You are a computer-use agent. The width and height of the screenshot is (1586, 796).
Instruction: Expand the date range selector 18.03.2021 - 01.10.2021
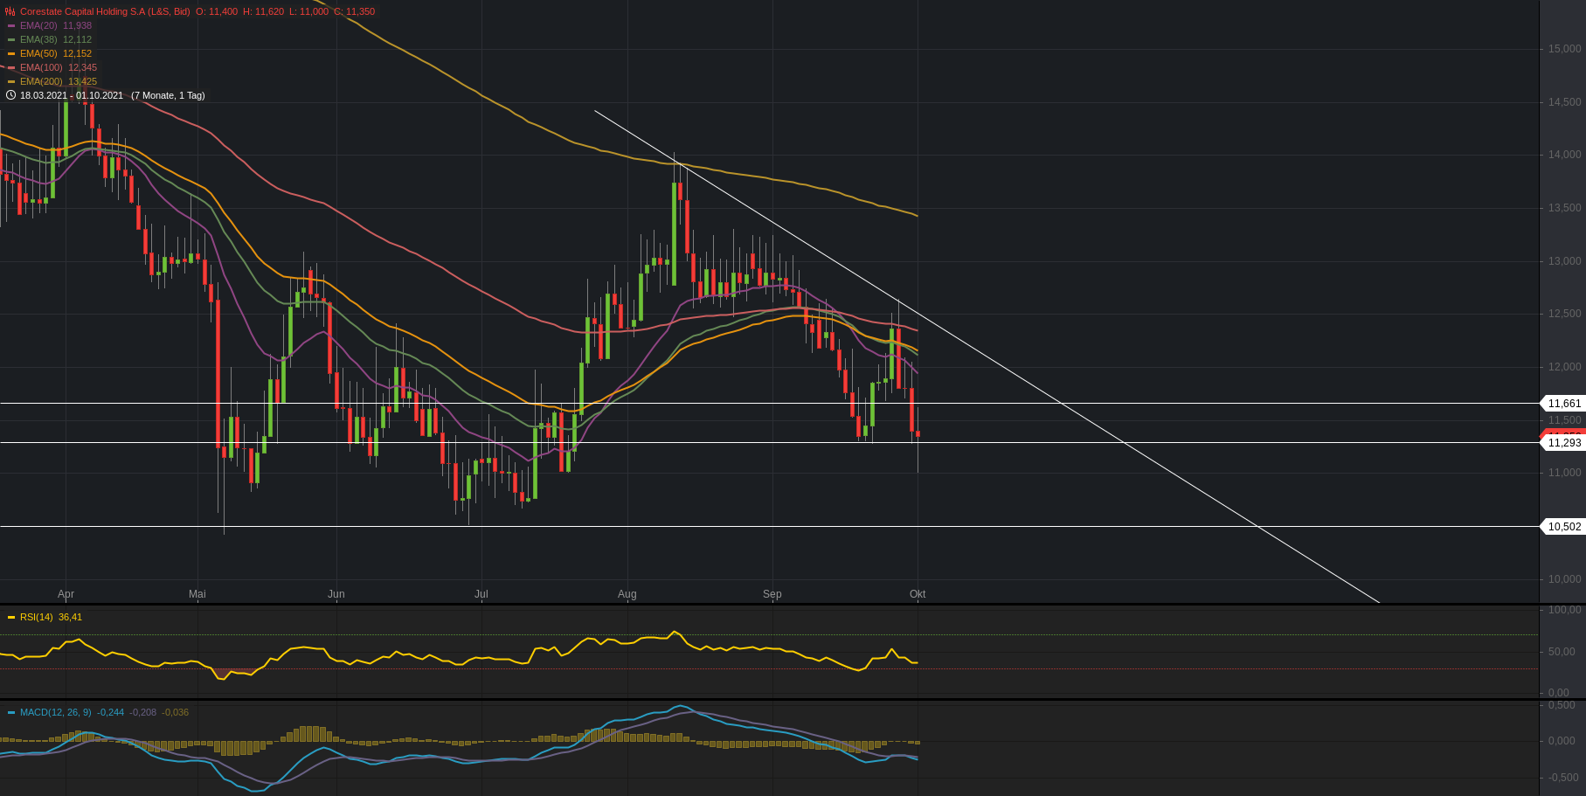point(73,96)
